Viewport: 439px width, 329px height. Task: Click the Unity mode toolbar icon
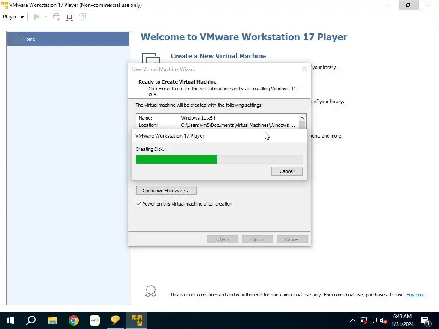pos(82,17)
